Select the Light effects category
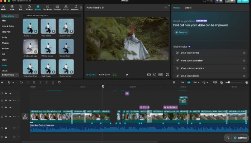Viewport: 251px width, 143px height. 4,60
